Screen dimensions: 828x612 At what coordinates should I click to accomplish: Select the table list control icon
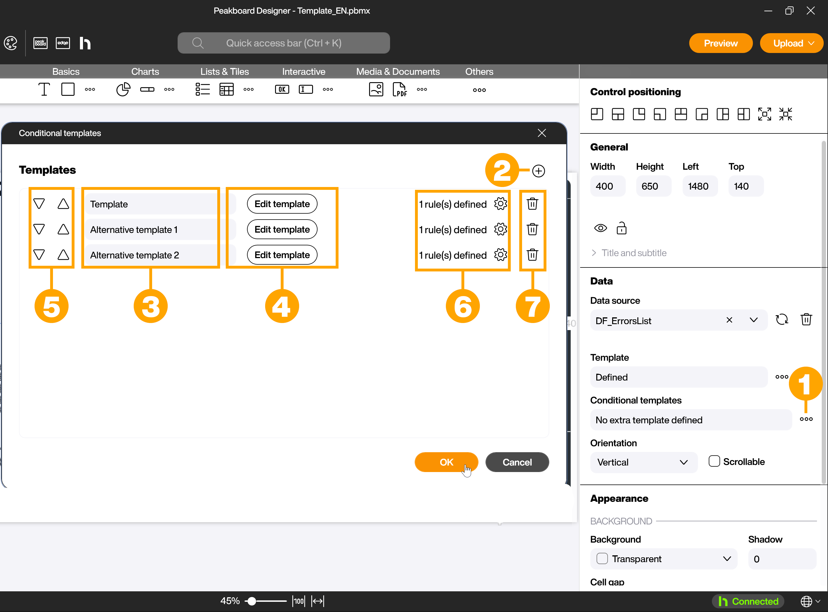(226, 89)
